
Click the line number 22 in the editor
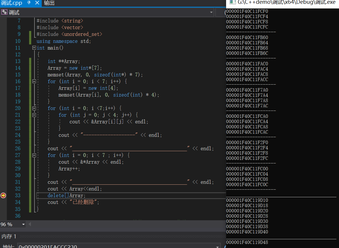(x=18, y=121)
